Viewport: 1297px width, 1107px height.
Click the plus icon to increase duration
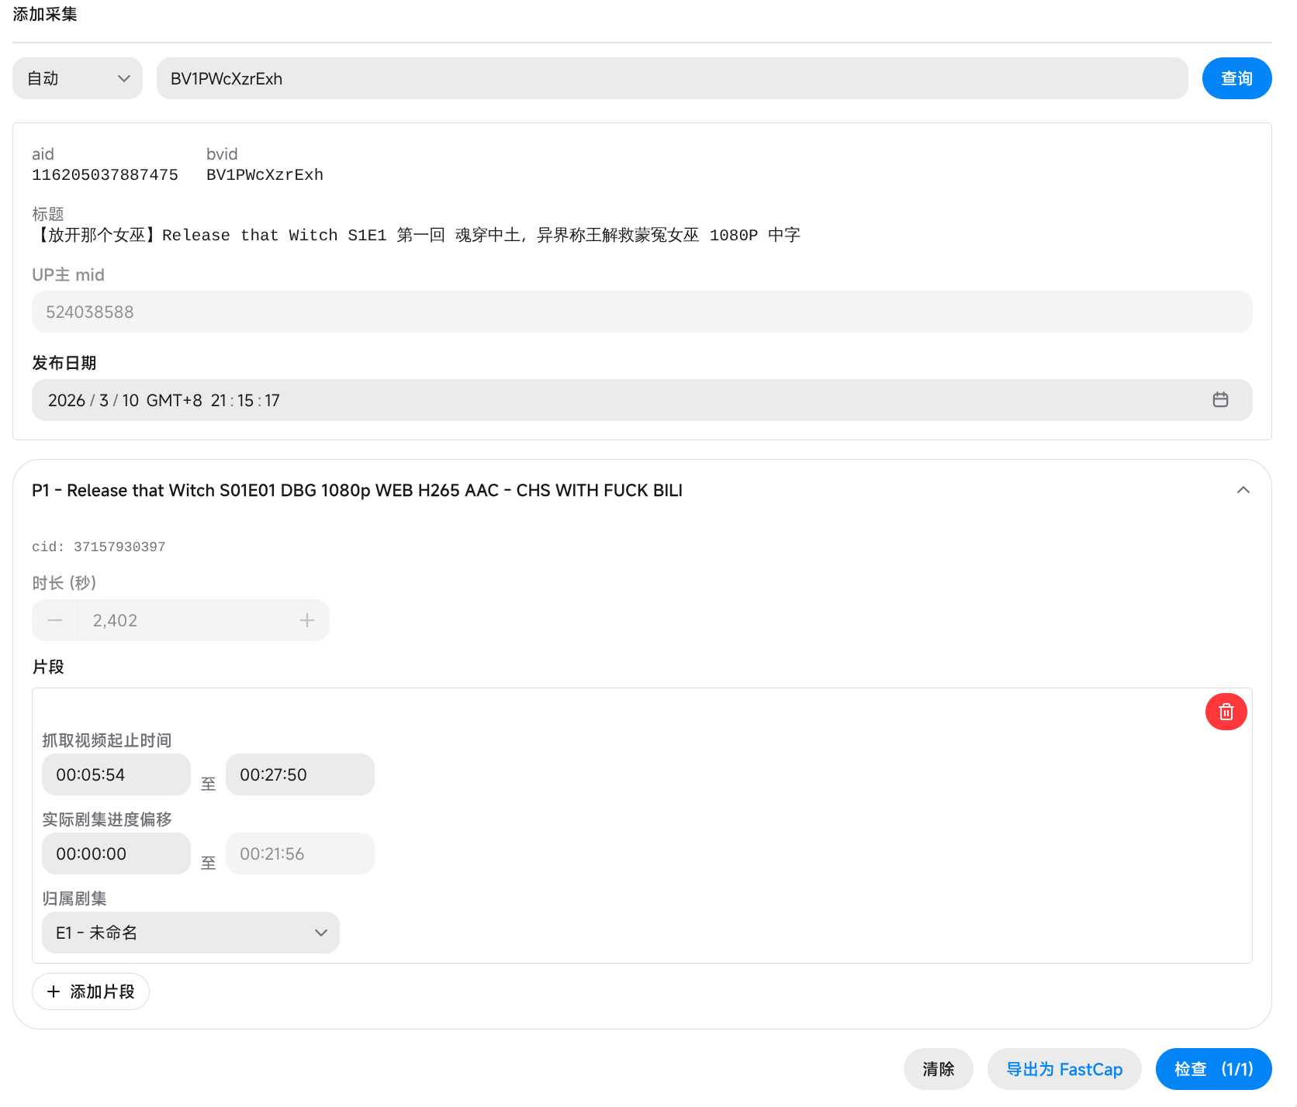(x=307, y=620)
